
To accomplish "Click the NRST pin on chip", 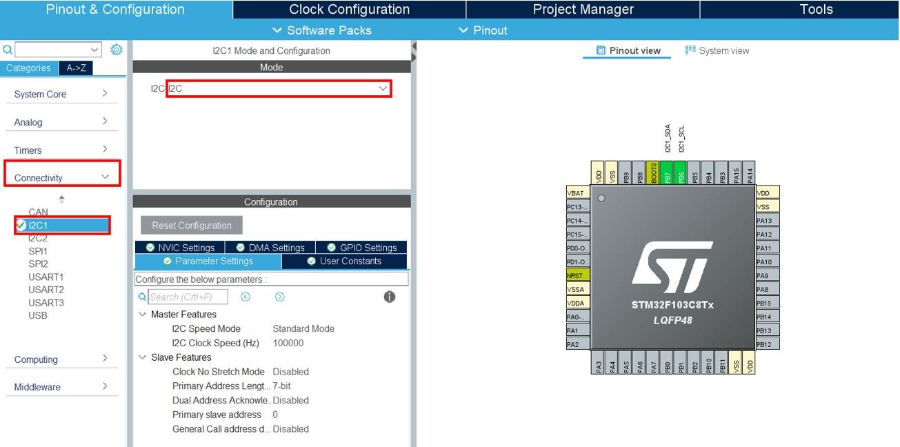I will click(x=578, y=275).
